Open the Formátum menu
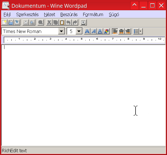167x155 pixels. click(93, 14)
